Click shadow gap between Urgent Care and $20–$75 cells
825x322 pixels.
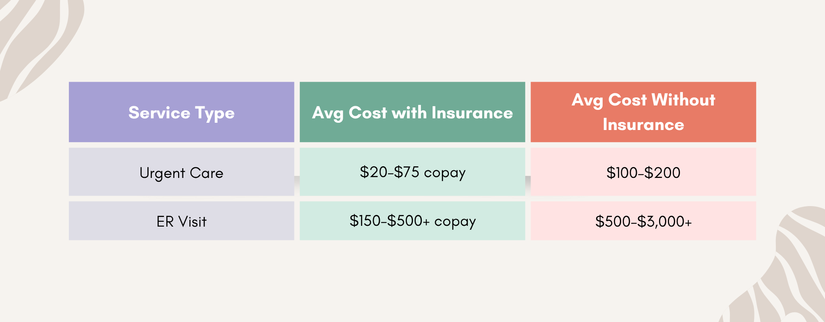pos(297,184)
